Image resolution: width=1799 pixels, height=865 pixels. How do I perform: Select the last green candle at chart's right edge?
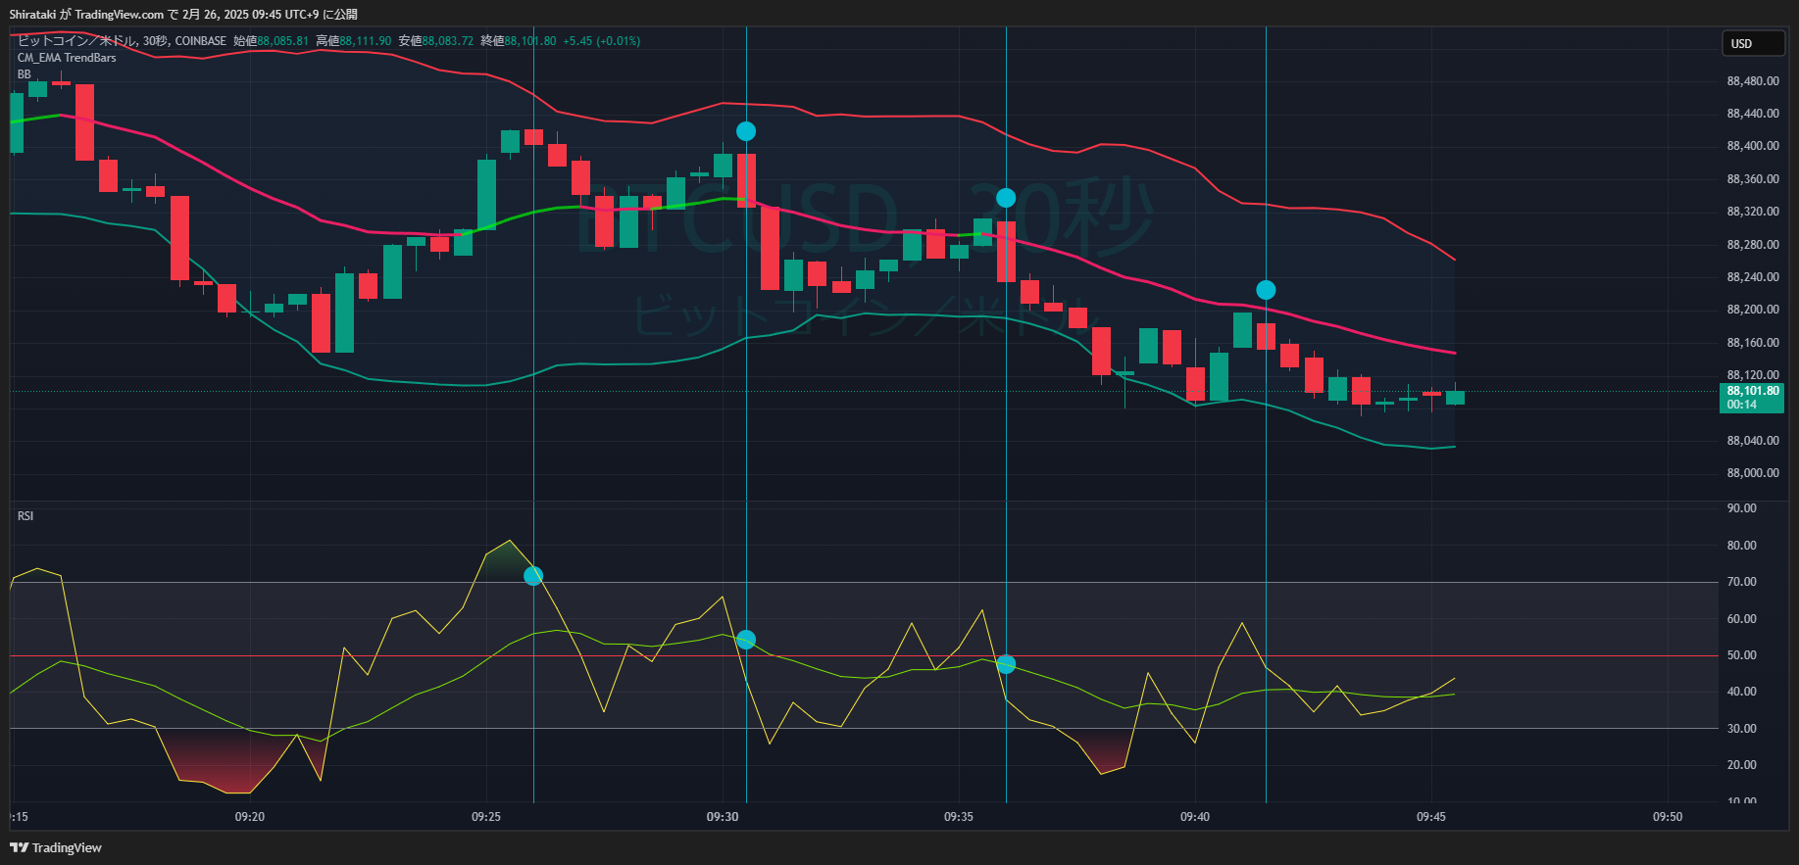click(x=1455, y=397)
